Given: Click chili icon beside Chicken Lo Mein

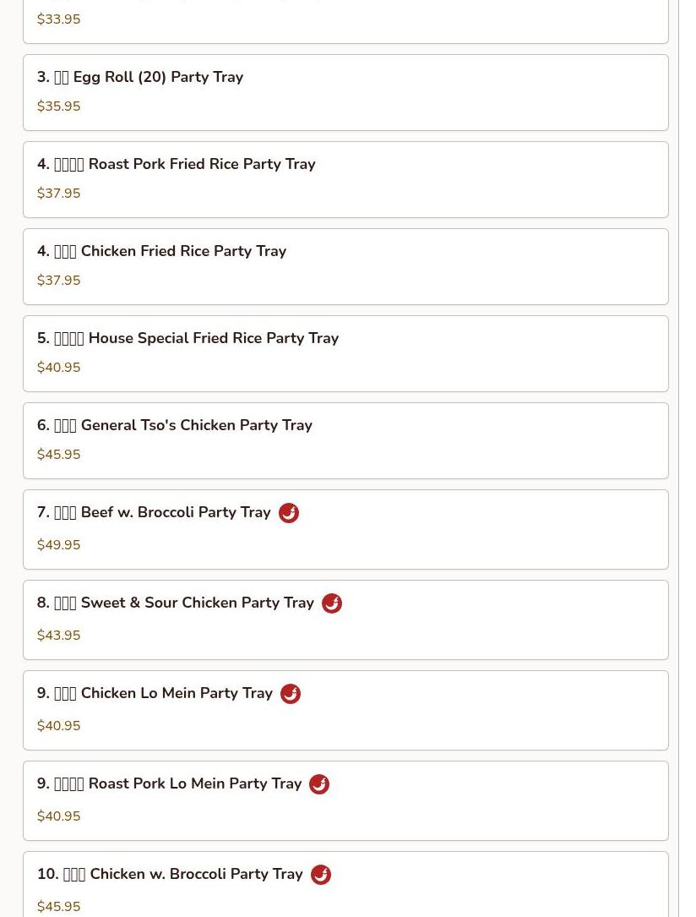Looking at the screenshot, I should (291, 694).
